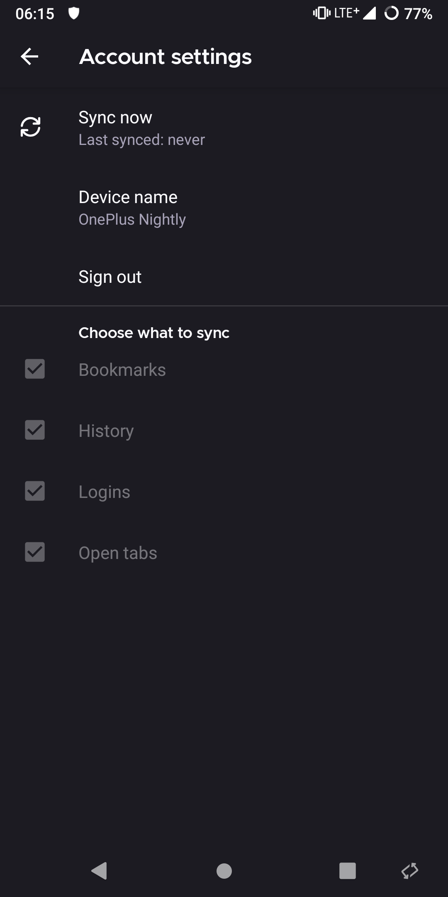Tap the Account settings title
The image size is (448, 897).
pyautogui.click(x=166, y=56)
